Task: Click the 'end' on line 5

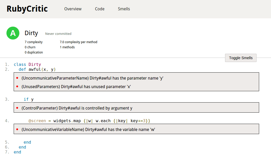Action: [x=27, y=142]
